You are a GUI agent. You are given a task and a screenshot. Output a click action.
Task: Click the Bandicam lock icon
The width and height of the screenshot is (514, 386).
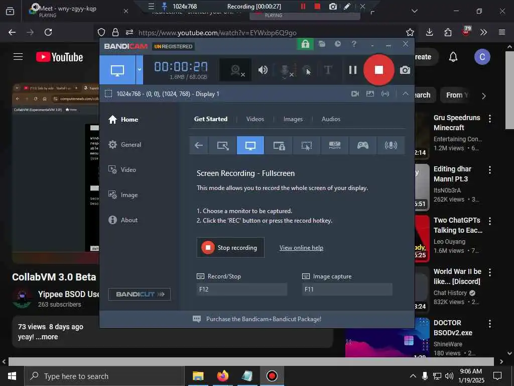point(305,44)
